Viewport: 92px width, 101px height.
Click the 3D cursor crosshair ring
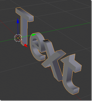(18, 38)
